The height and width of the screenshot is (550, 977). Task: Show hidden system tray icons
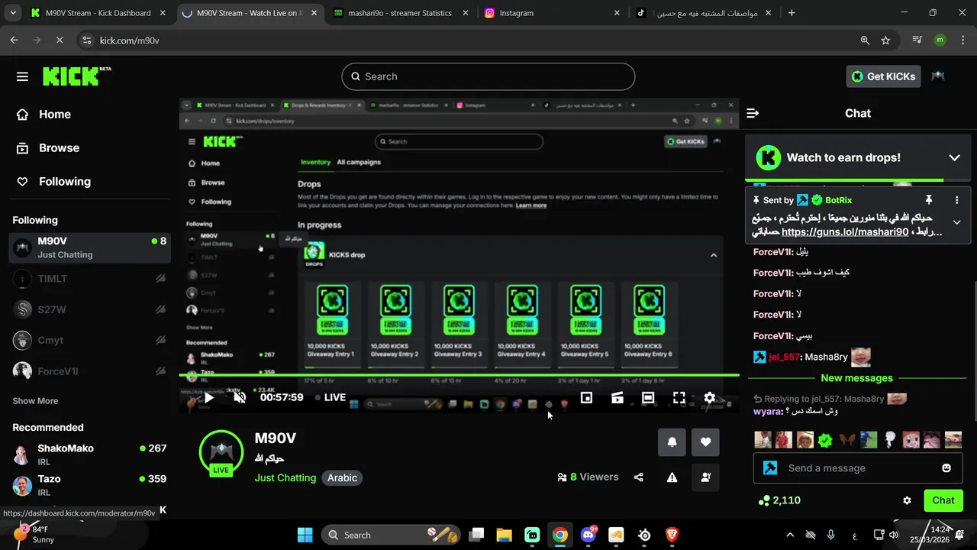pos(790,535)
